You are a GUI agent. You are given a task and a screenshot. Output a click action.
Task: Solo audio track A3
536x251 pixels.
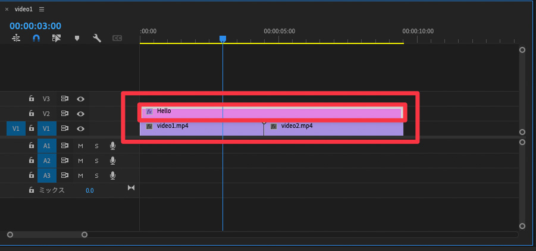96,175
